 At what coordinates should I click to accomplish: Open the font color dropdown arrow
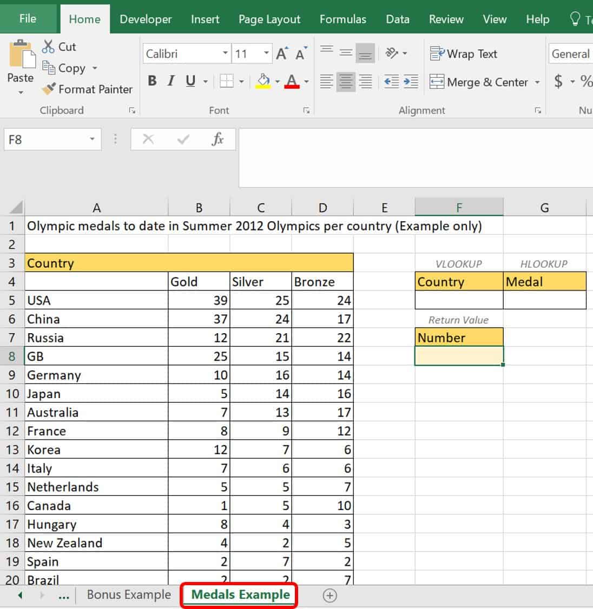(x=306, y=82)
